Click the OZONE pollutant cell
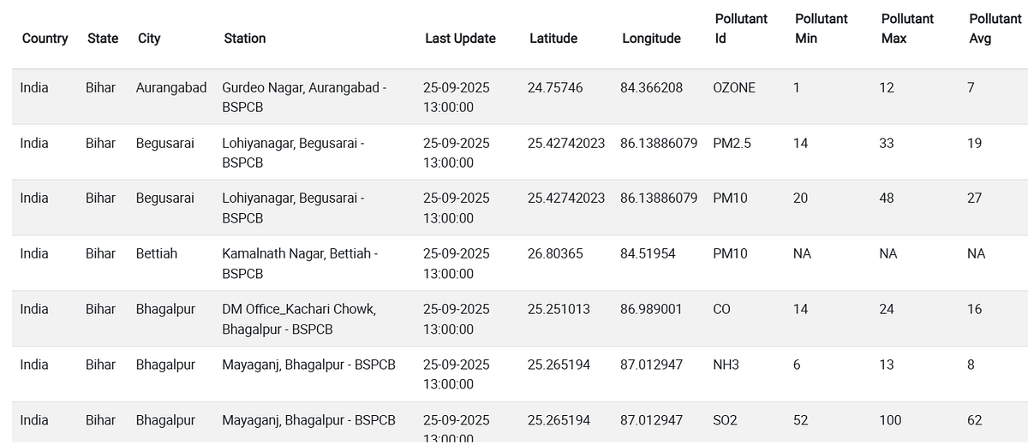 tap(734, 87)
